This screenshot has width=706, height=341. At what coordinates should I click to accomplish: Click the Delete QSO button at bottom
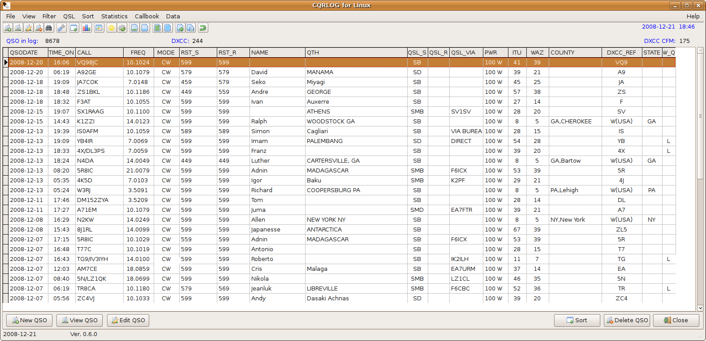coord(627,320)
